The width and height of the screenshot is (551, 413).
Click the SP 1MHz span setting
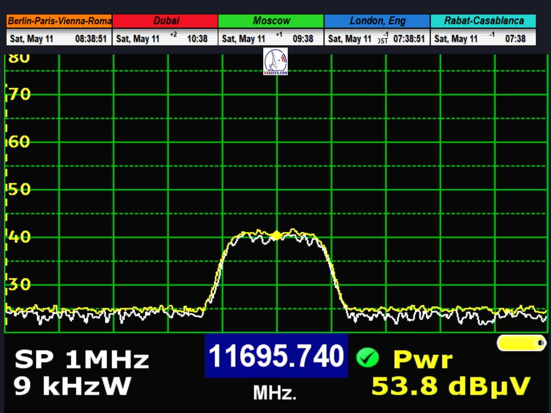click(81, 359)
